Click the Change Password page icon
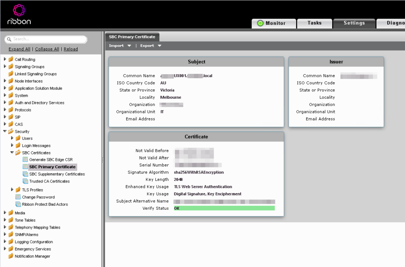The width and height of the screenshot is (405, 267). (x=18, y=197)
